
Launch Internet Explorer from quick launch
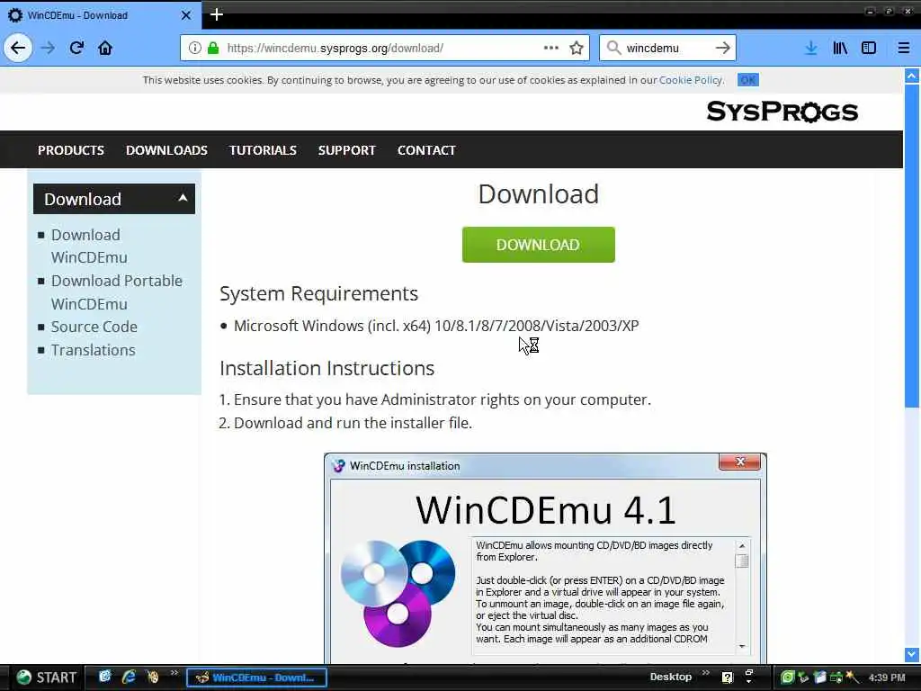(129, 677)
